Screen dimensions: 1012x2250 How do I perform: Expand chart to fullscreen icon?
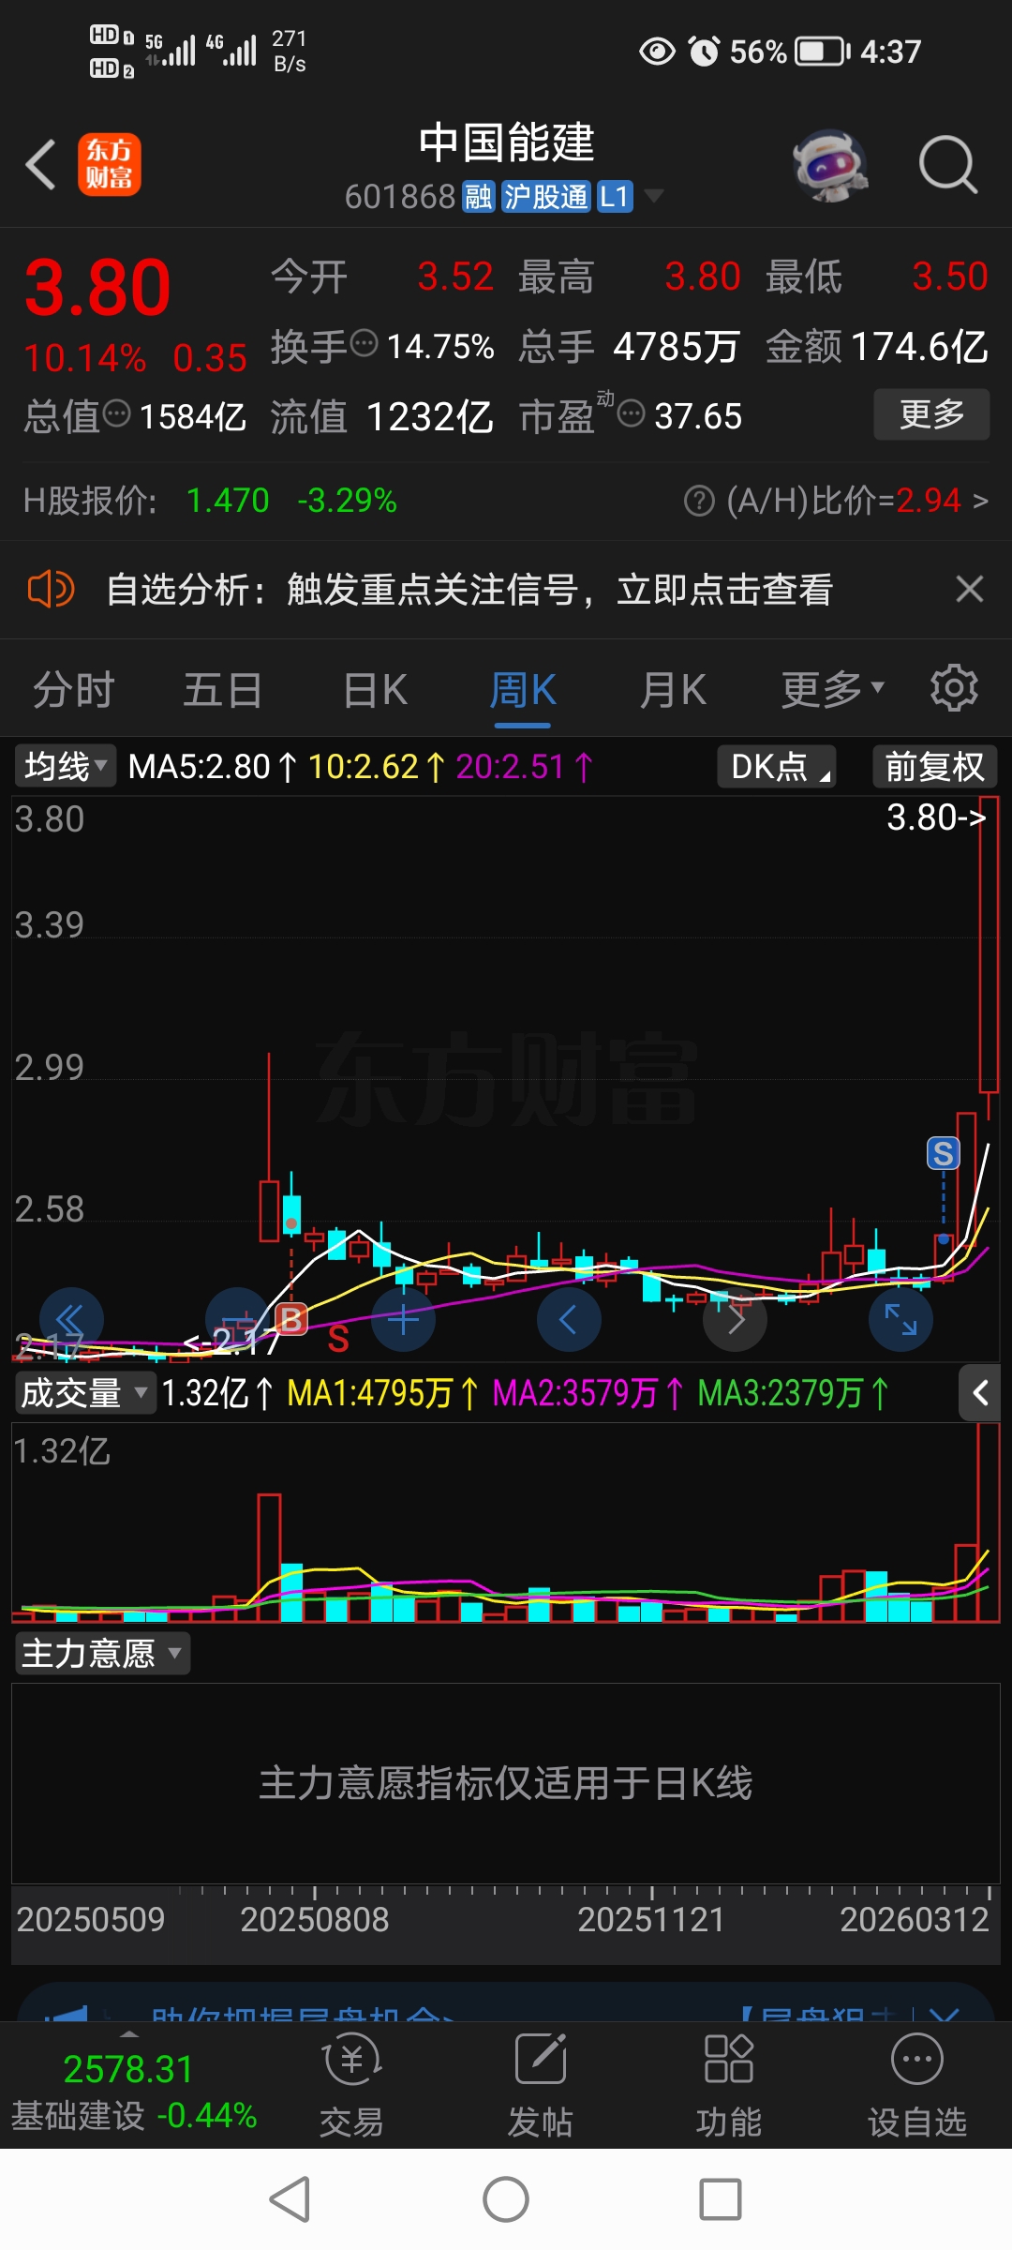tap(901, 1319)
